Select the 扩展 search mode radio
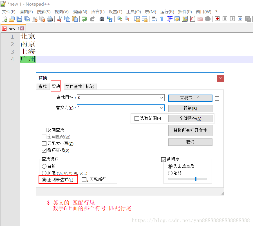 [x=44, y=173]
